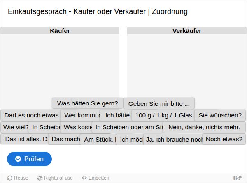Pick the 'Darf es noch etwas' card
The width and height of the screenshot is (247, 183).
click(x=31, y=115)
